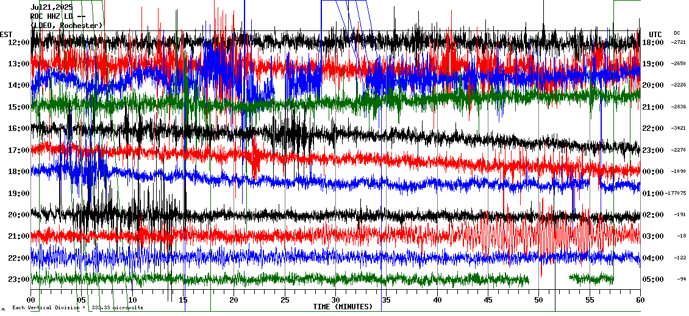Click the 00:00 UTC row label
Image resolution: width=689 pixels, height=316 pixels.
pos(653,172)
